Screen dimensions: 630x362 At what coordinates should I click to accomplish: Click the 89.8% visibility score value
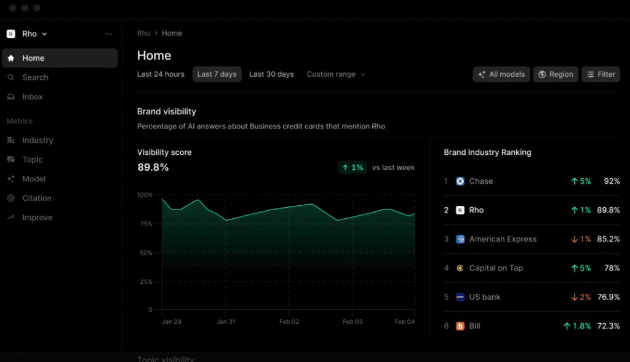click(x=153, y=167)
